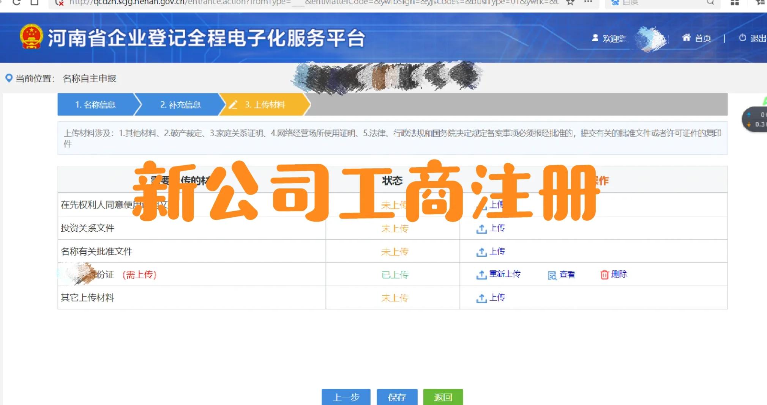Screen dimensions: 767x405
Task: Open the 查看 viewer icon for the uploaded ID
Action: point(552,275)
